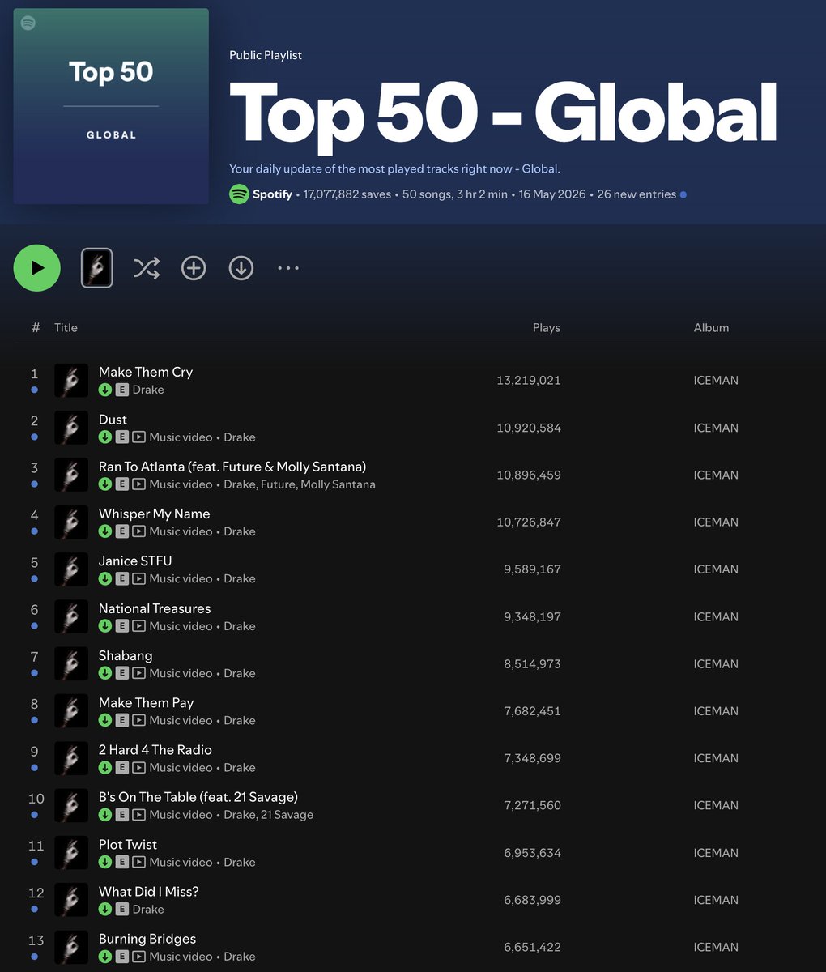Viewport: 826px width, 972px height.
Task: Click the explicit E badge under Make Them Cry
Action: (x=122, y=390)
